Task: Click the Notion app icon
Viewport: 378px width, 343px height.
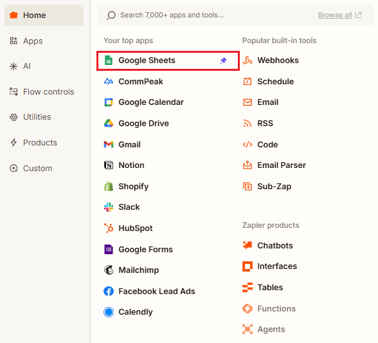Action: coord(109,165)
